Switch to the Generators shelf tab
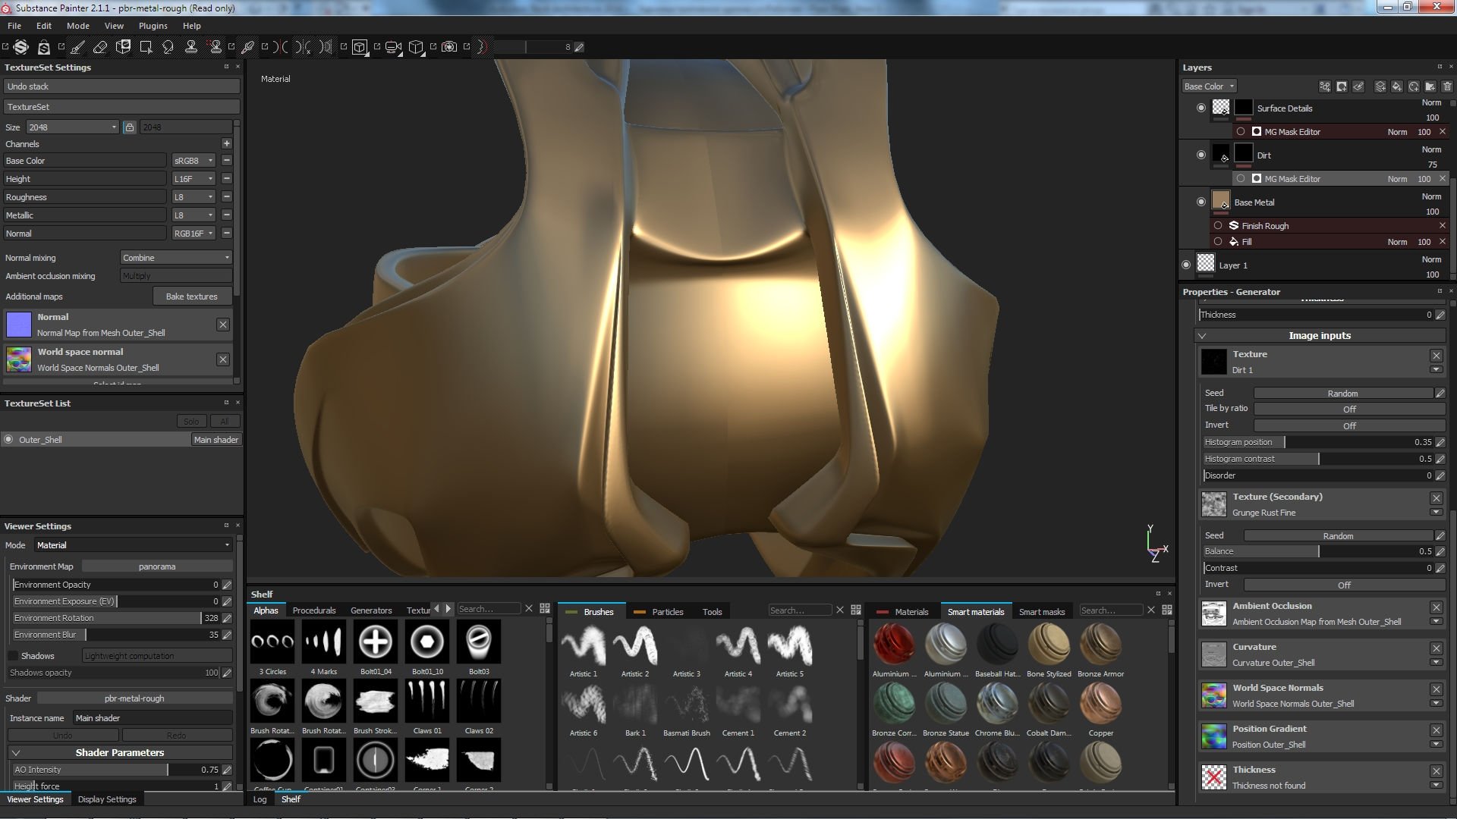The image size is (1457, 819). point(371,610)
